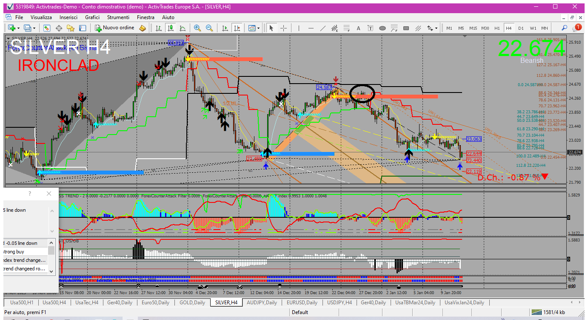Select the H4 timeframe button

pyautogui.click(x=509, y=28)
